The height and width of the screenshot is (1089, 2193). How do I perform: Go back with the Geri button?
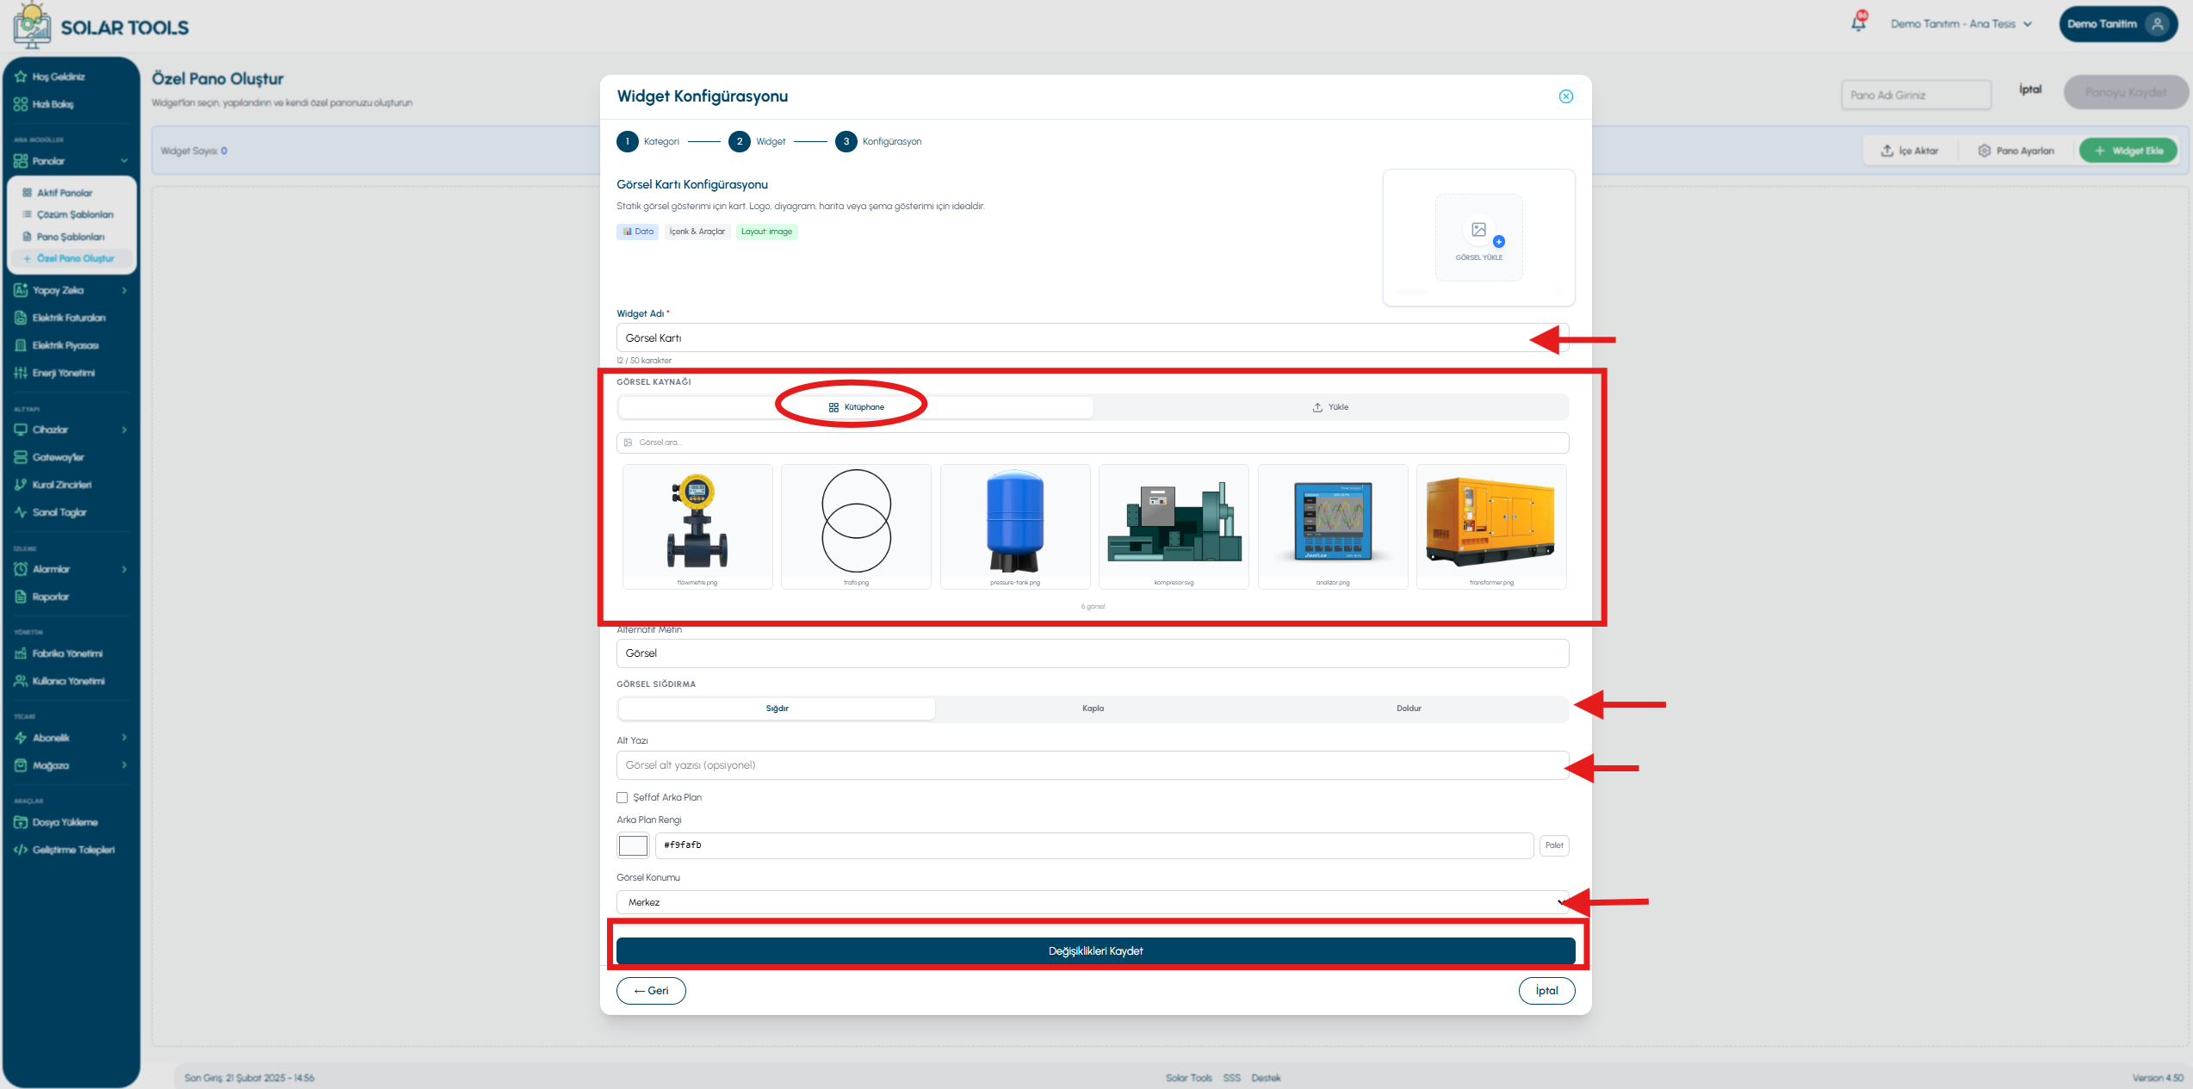(651, 991)
